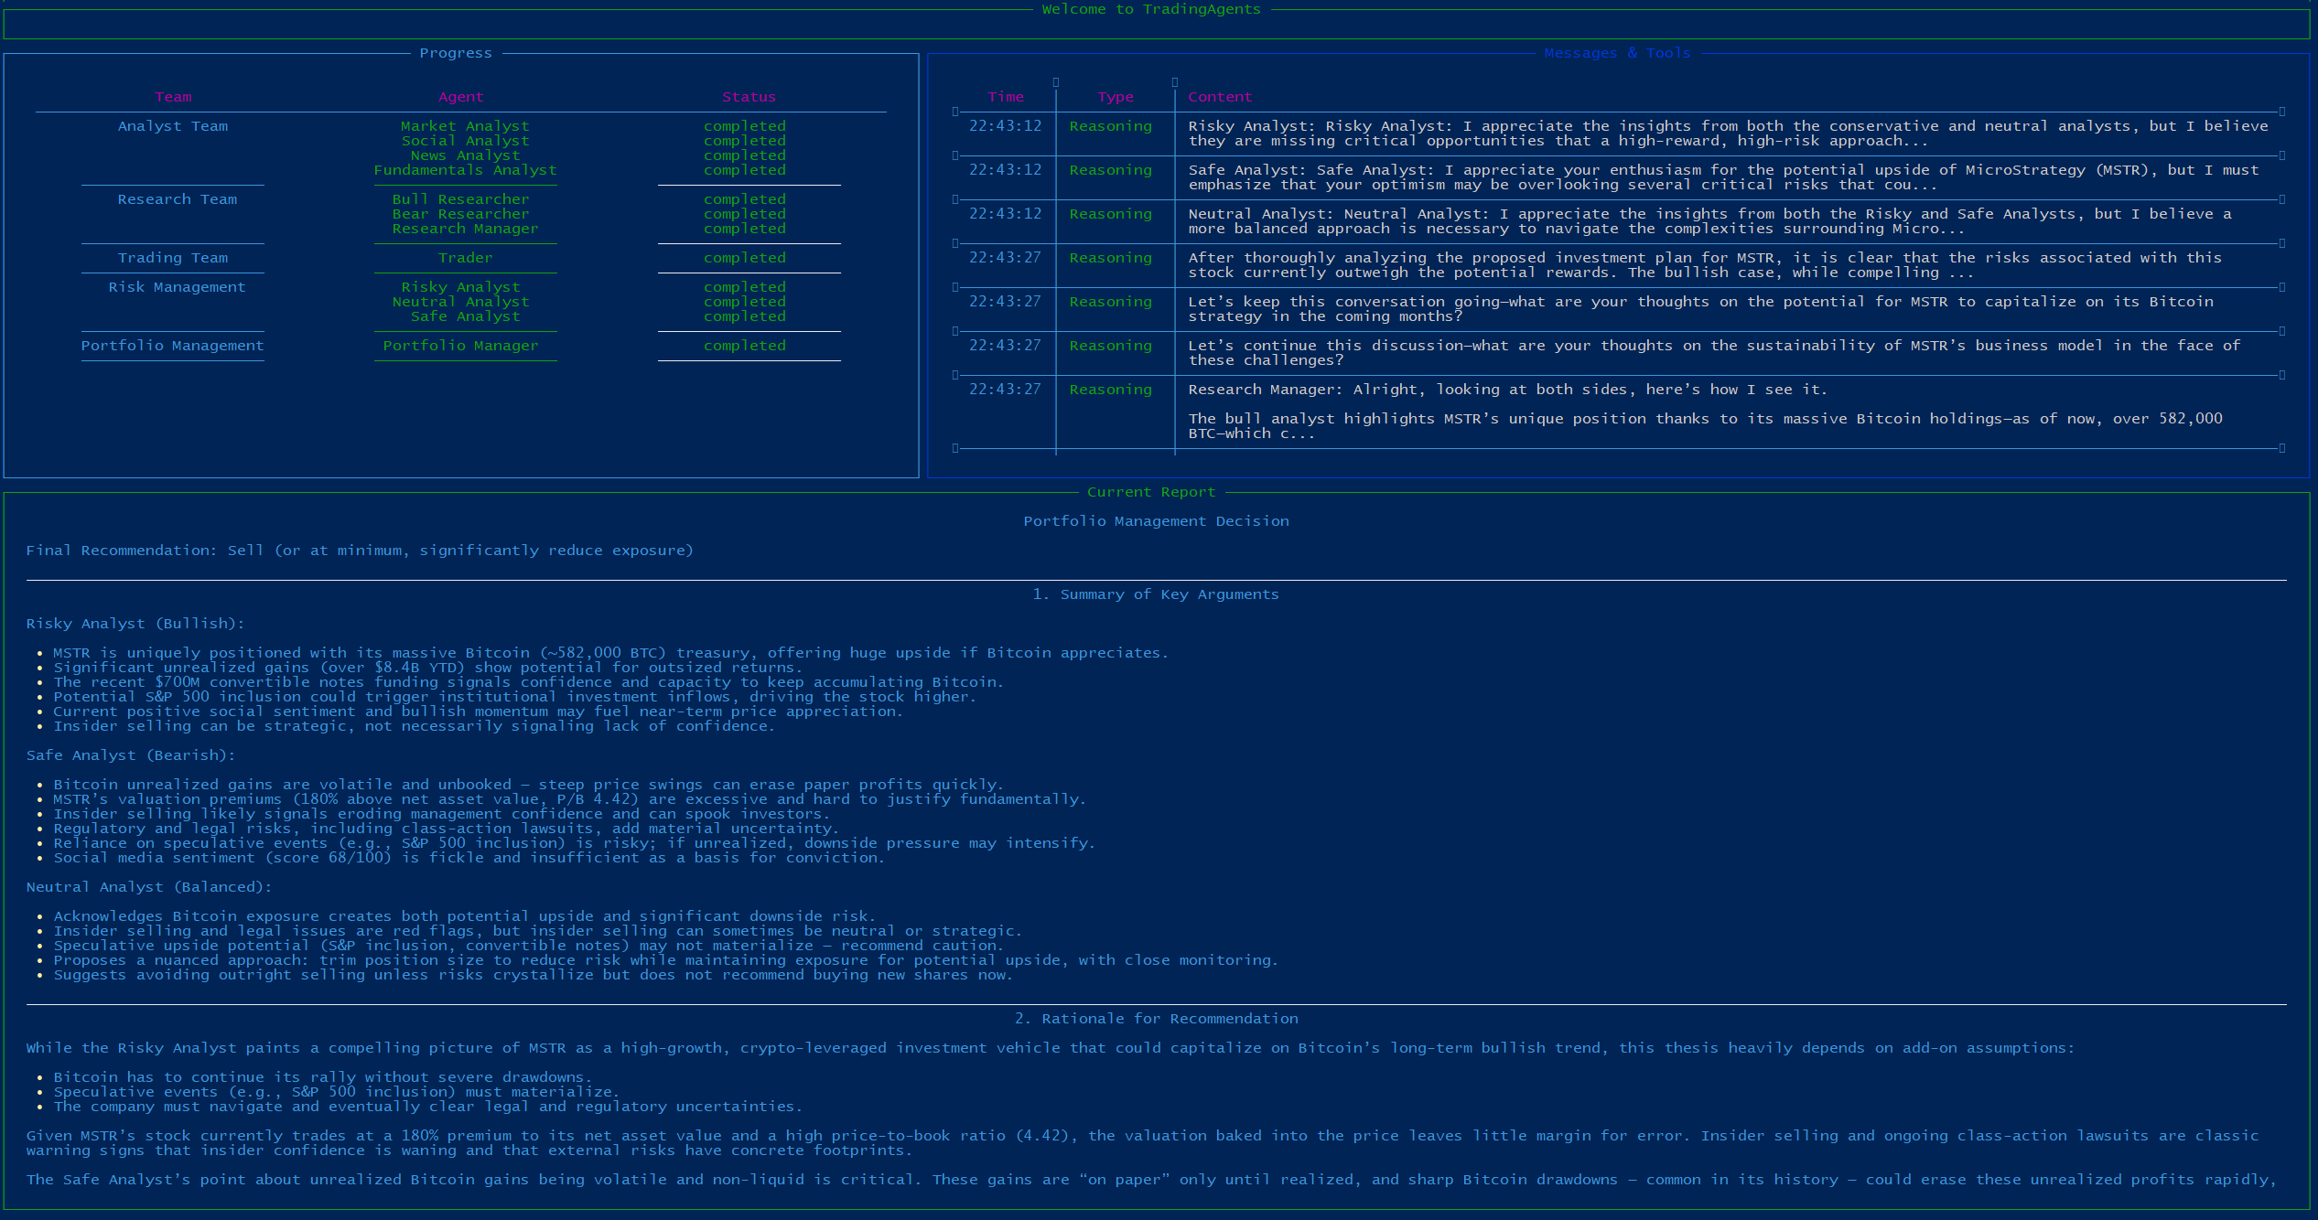Click the Progress panel title

(456, 53)
